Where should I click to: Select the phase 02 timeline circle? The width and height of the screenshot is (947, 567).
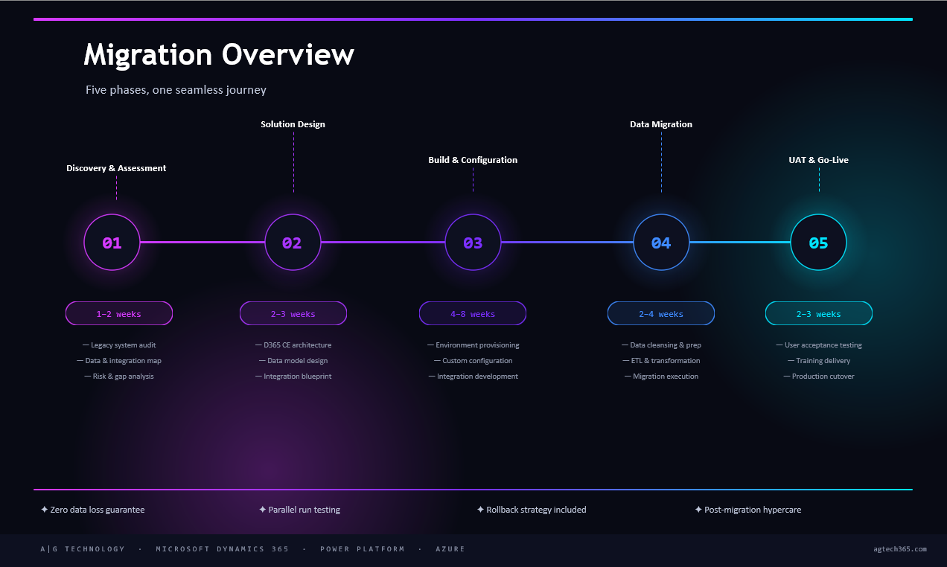pyautogui.click(x=293, y=243)
